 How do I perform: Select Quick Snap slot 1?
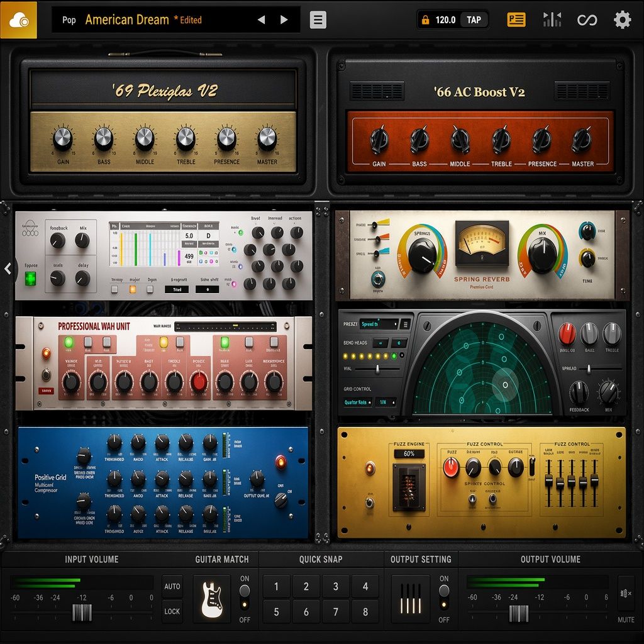[x=276, y=587]
